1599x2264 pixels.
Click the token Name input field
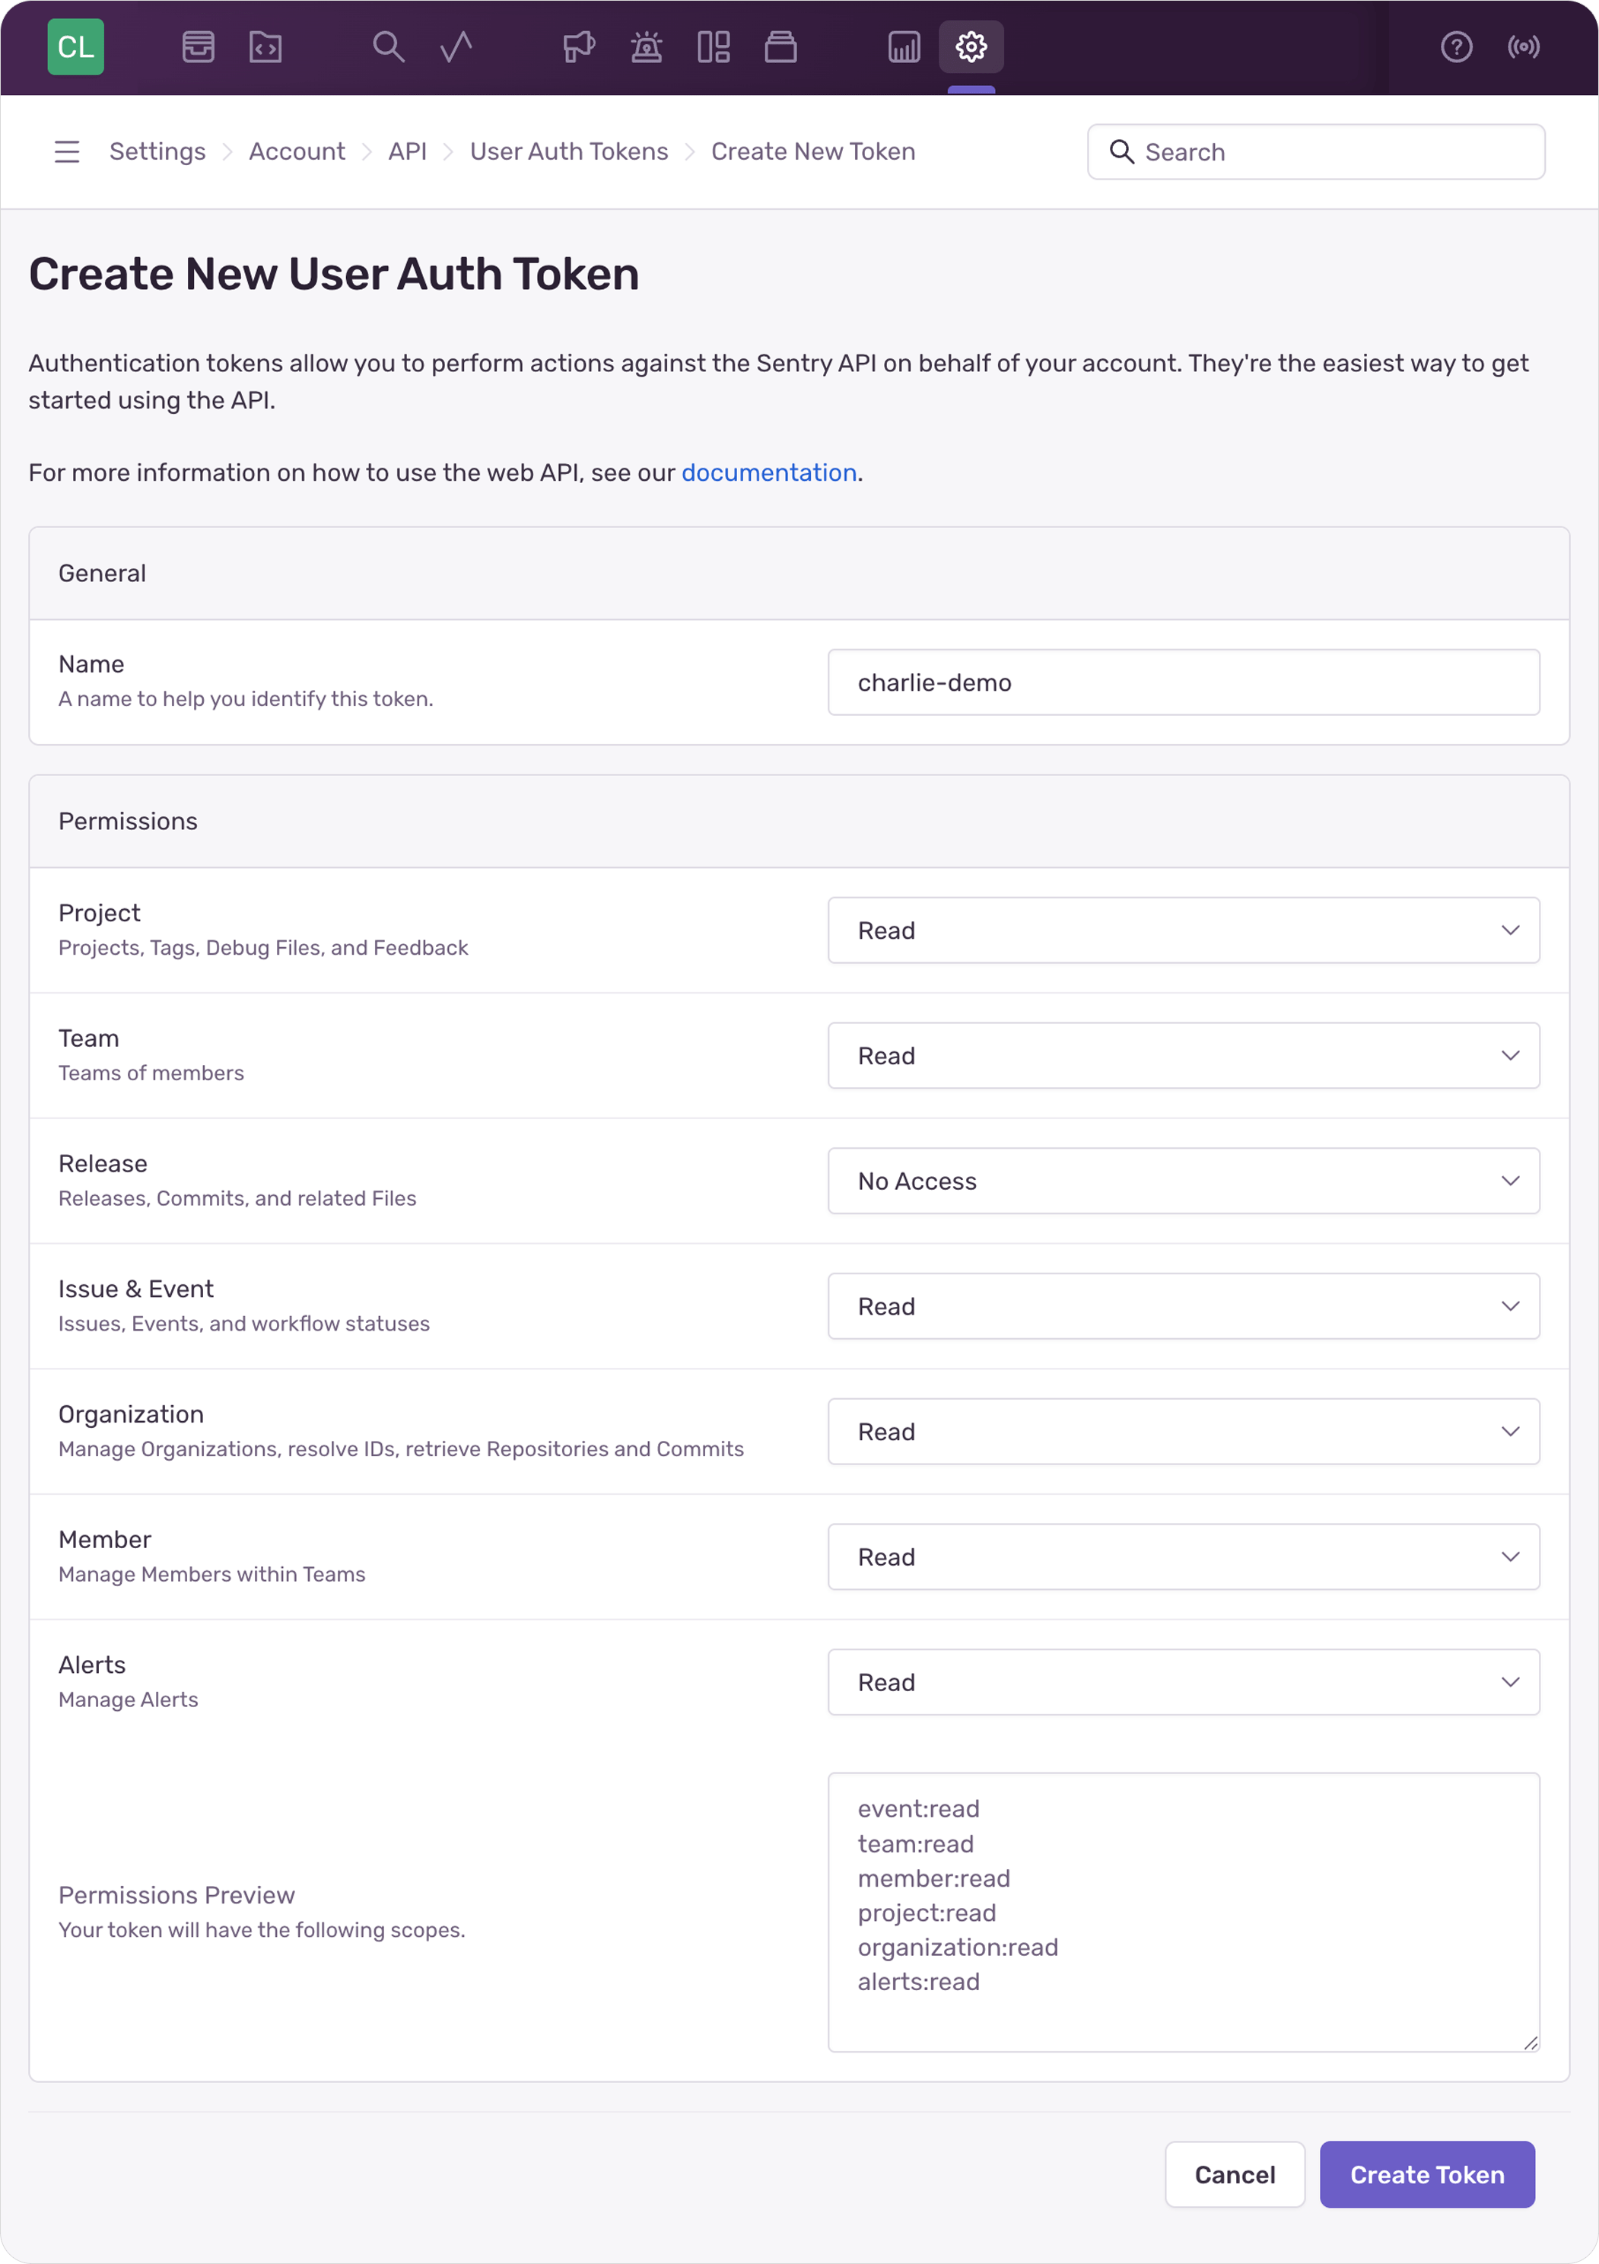[x=1183, y=682]
